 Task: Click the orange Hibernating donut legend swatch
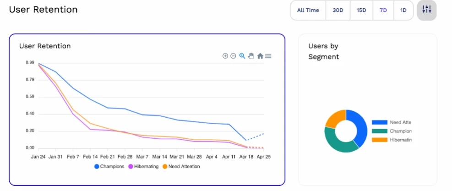pyautogui.click(x=379, y=140)
